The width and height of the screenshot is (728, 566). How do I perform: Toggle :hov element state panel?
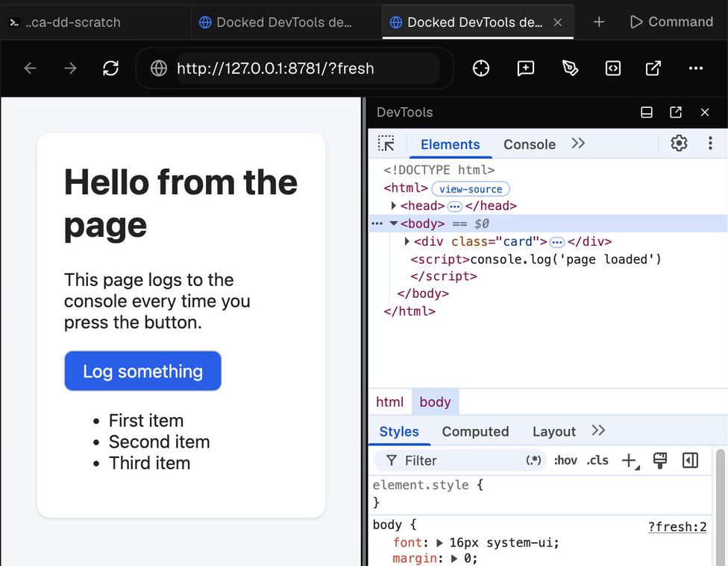(x=565, y=460)
